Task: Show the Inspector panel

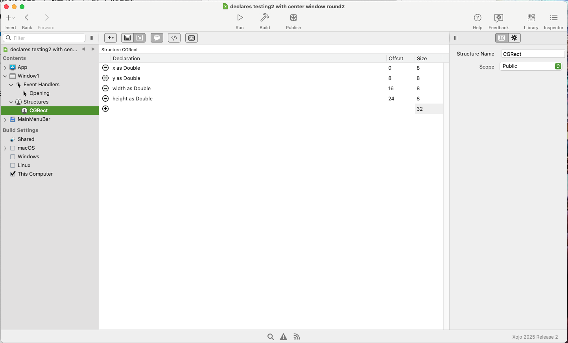Action: [553, 18]
